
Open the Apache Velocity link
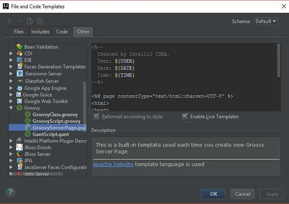pyautogui.click(x=113, y=164)
